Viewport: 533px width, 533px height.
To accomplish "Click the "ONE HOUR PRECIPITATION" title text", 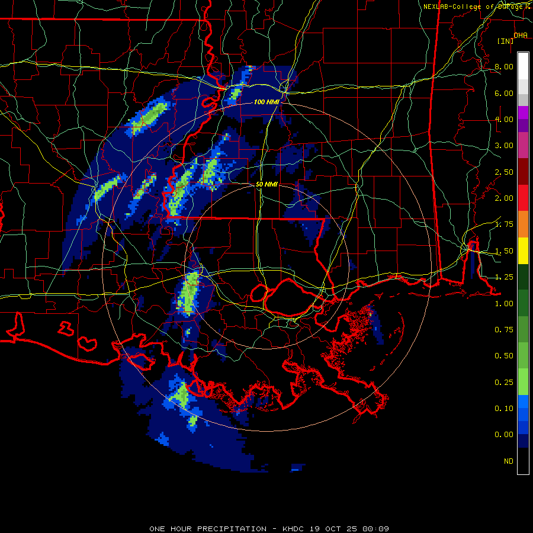I will (x=208, y=529).
